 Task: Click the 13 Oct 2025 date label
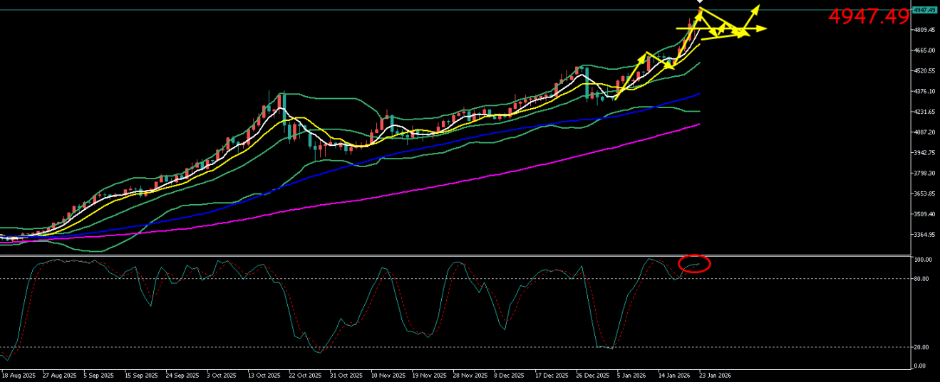tap(264, 375)
